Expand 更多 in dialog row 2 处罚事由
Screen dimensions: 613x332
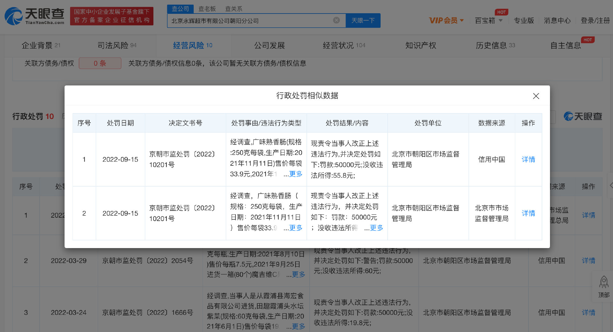296,228
